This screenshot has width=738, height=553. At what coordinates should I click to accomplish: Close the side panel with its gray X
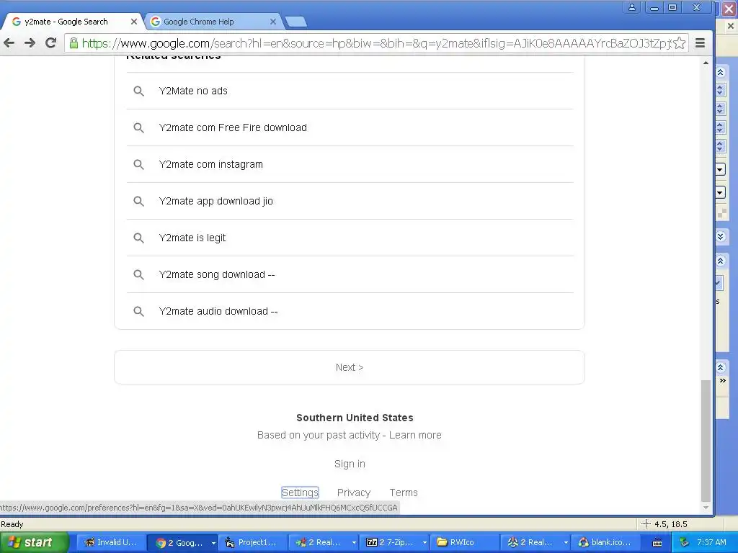coord(730,26)
